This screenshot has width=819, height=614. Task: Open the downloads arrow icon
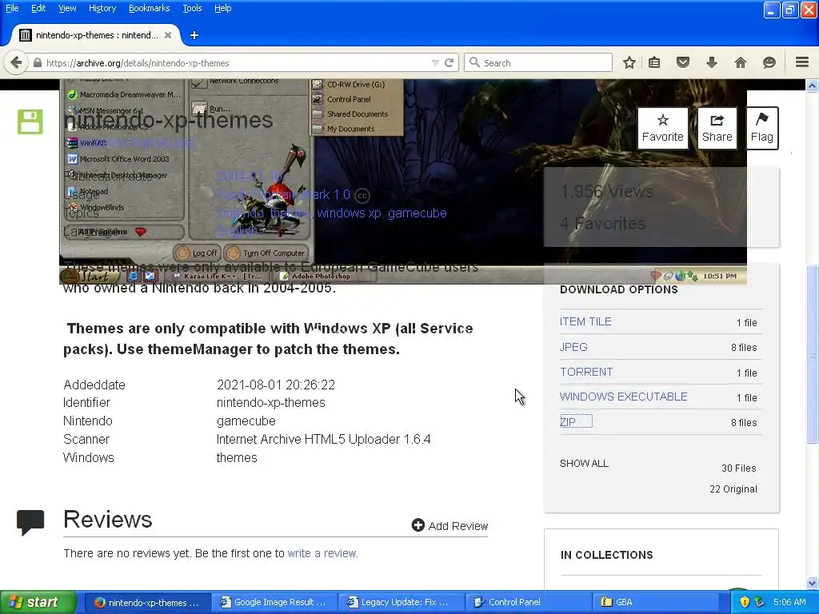pyautogui.click(x=711, y=62)
